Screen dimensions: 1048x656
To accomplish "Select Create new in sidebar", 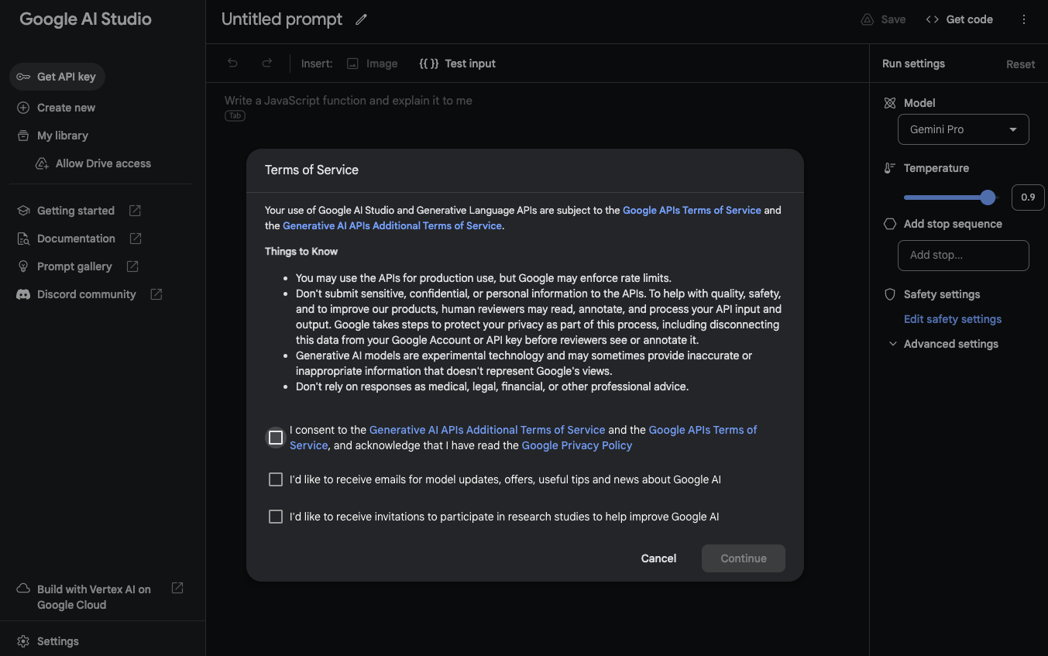I will tap(67, 108).
